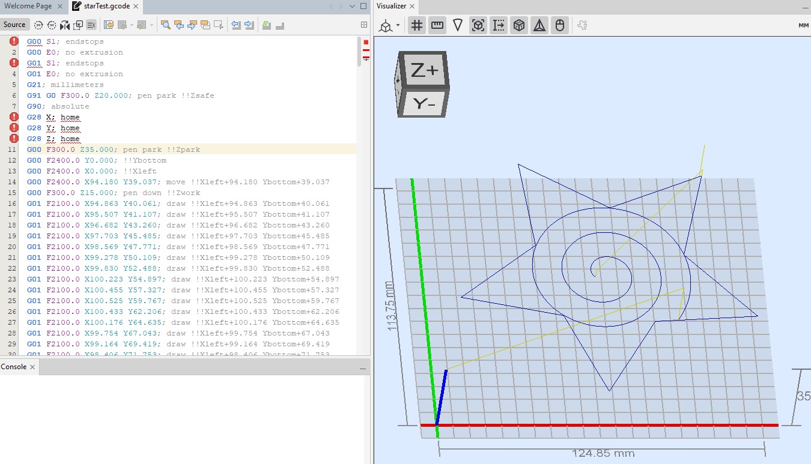Select the cone-shaped tool marker icon

pos(458,25)
